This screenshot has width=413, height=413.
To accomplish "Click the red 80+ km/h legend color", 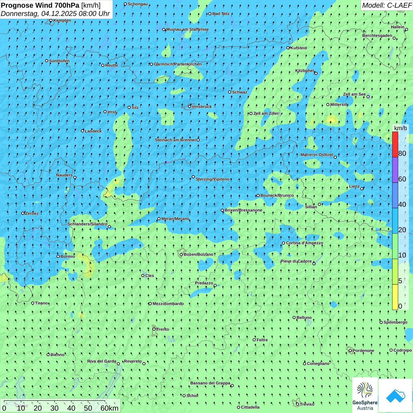I will click(395, 144).
